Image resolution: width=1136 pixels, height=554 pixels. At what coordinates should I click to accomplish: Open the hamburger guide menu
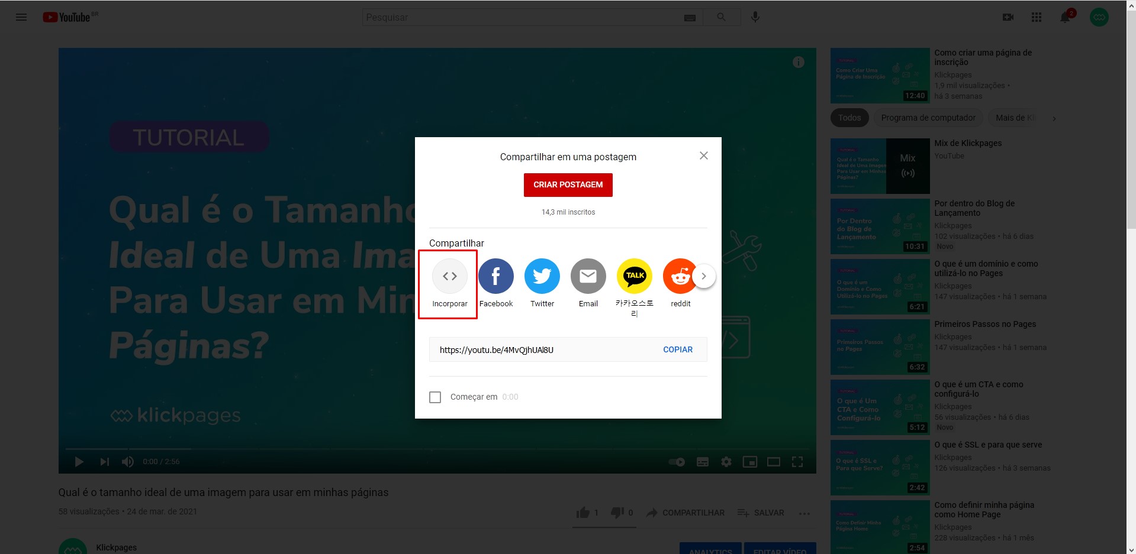21,17
